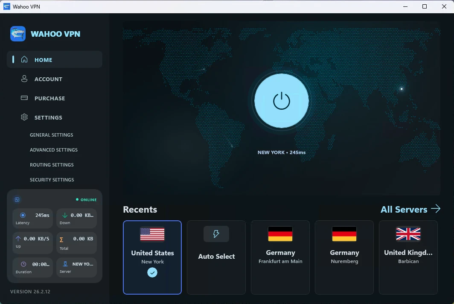
Task: Open the Home menu item
Action: pos(55,59)
